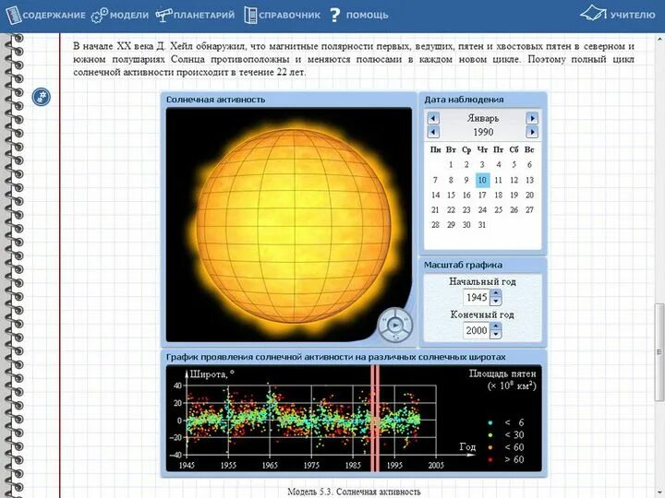The height and width of the screenshot is (498, 665).
Task: Click the cyan '< 6' legend dot
Action: [x=490, y=422]
